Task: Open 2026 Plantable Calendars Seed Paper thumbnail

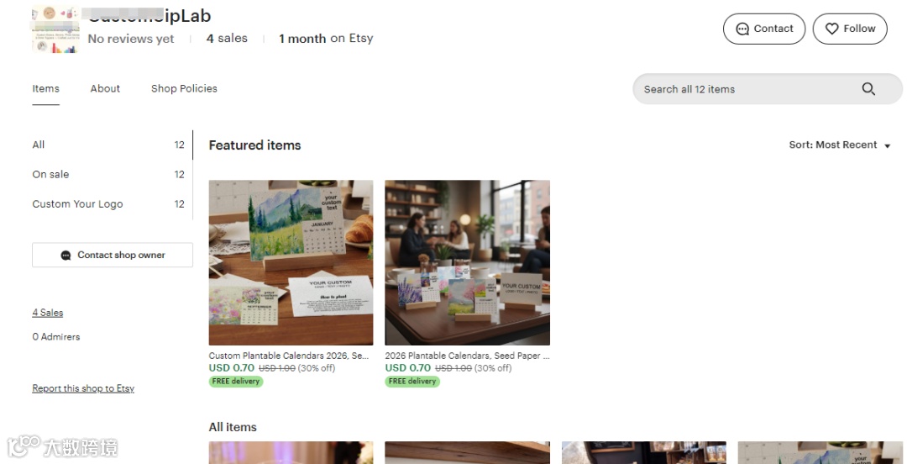Action: [x=468, y=262]
